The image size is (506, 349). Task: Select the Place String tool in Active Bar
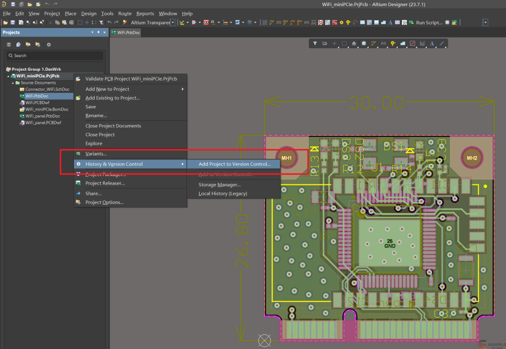click(x=432, y=44)
